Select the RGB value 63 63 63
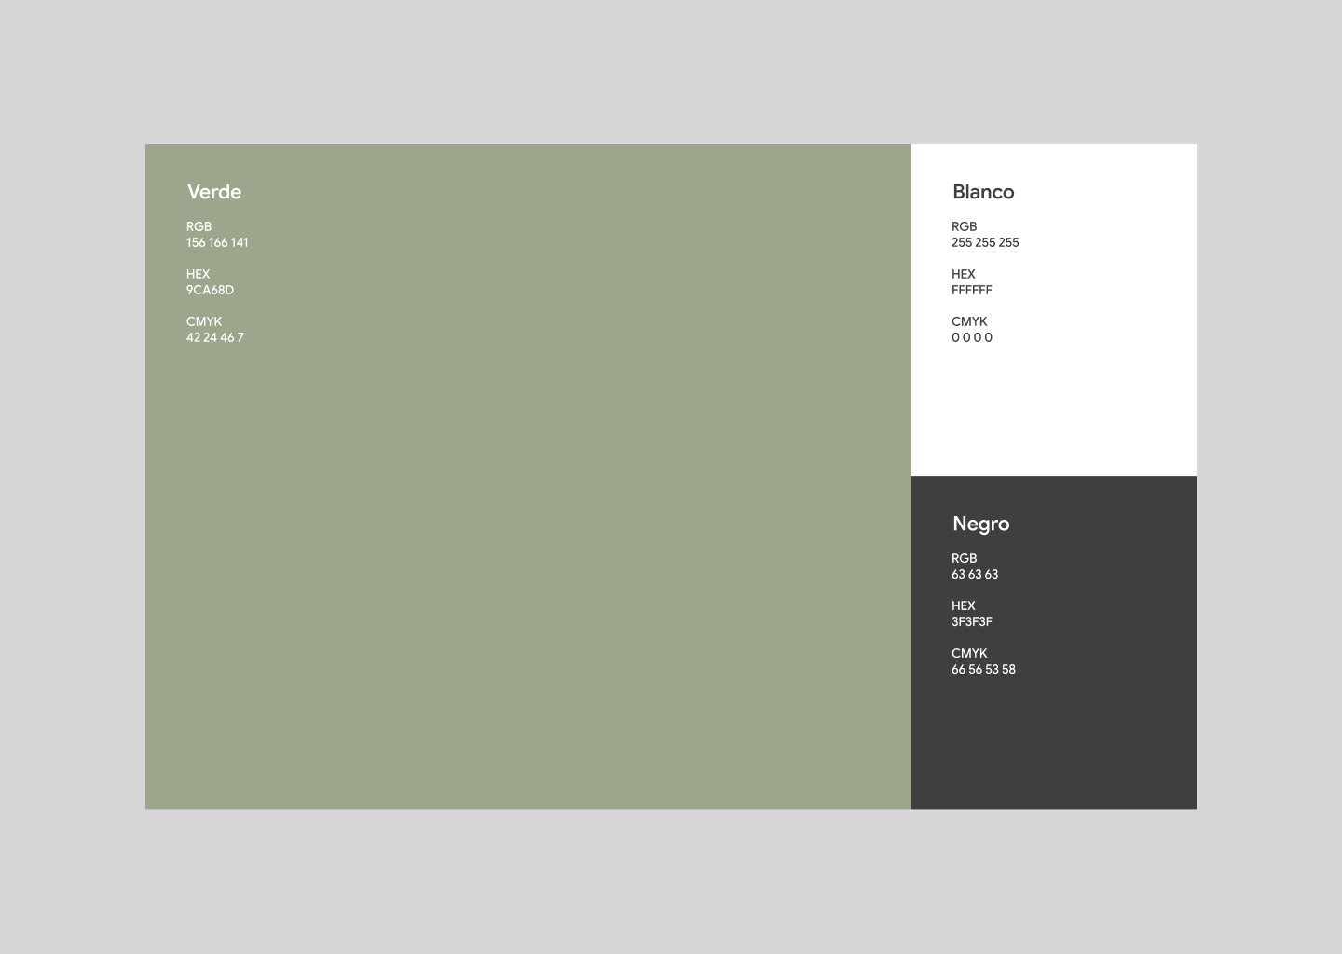The height and width of the screenshot is (954, 1342). 975,574
